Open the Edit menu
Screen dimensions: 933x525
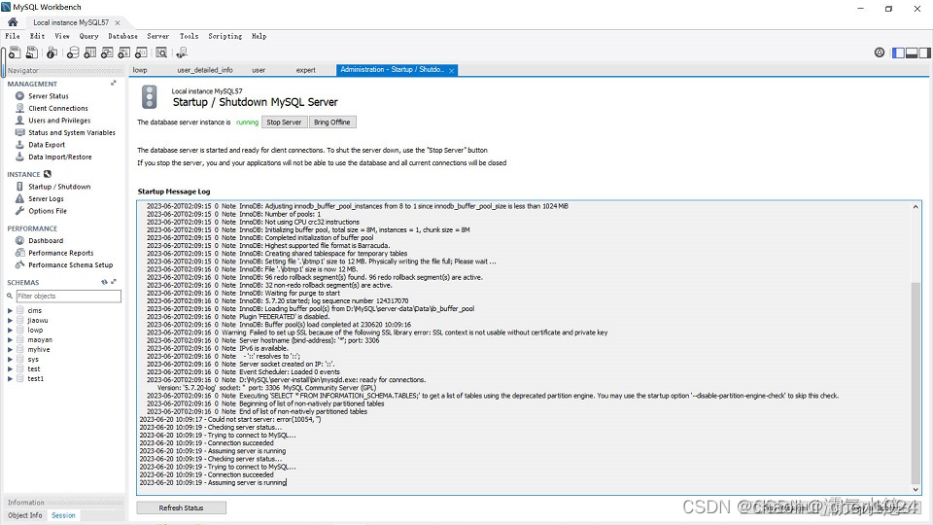pyautogui.click(x=38, y=36)
